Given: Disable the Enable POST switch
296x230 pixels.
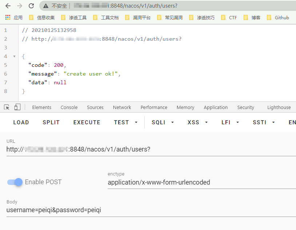Looking at the screenshot, I should 15,182.
